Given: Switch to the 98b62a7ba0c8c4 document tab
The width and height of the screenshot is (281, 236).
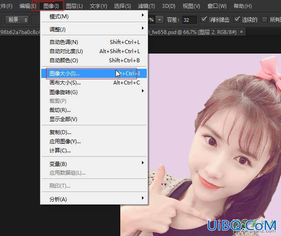Looking at the screenshot, I should (20, 32).
